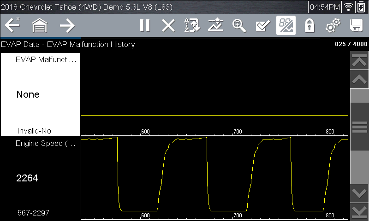
Task: Toggle the parameter lock icon
Action: (309, 26)
